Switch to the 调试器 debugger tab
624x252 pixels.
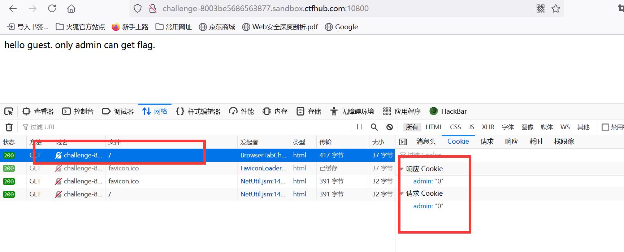click(118, 111)
